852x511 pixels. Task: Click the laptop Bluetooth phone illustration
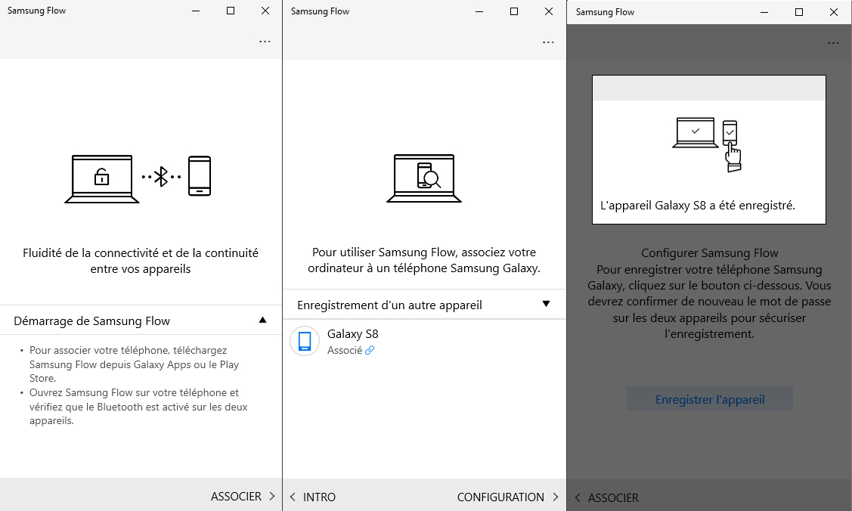[138, 179]
